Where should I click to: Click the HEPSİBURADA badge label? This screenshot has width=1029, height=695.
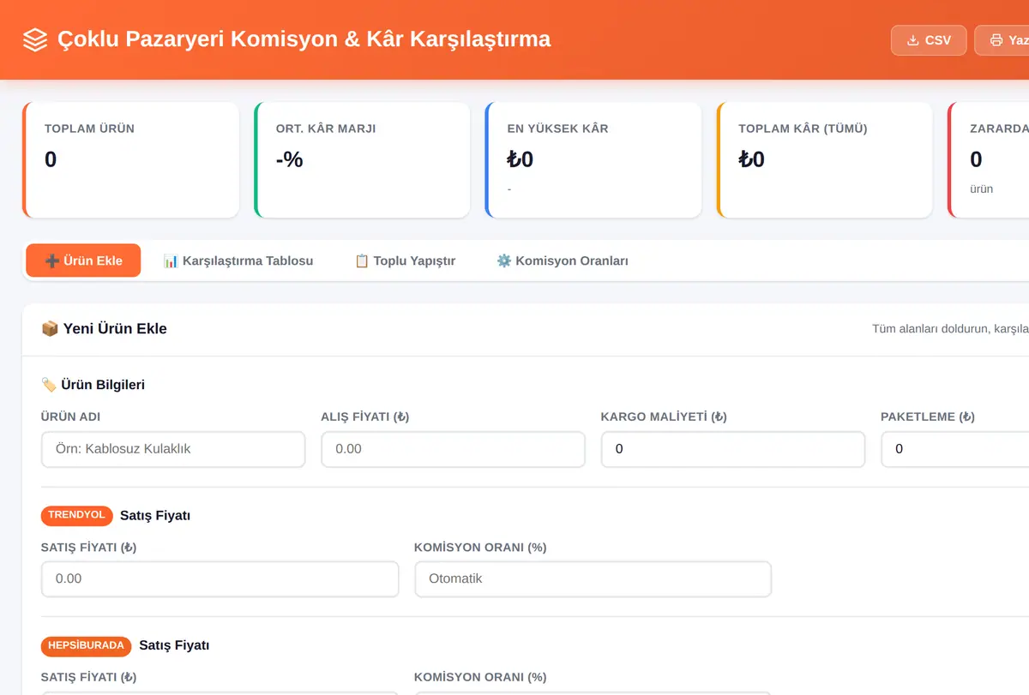pyautogui.click(x=87, y=645)
